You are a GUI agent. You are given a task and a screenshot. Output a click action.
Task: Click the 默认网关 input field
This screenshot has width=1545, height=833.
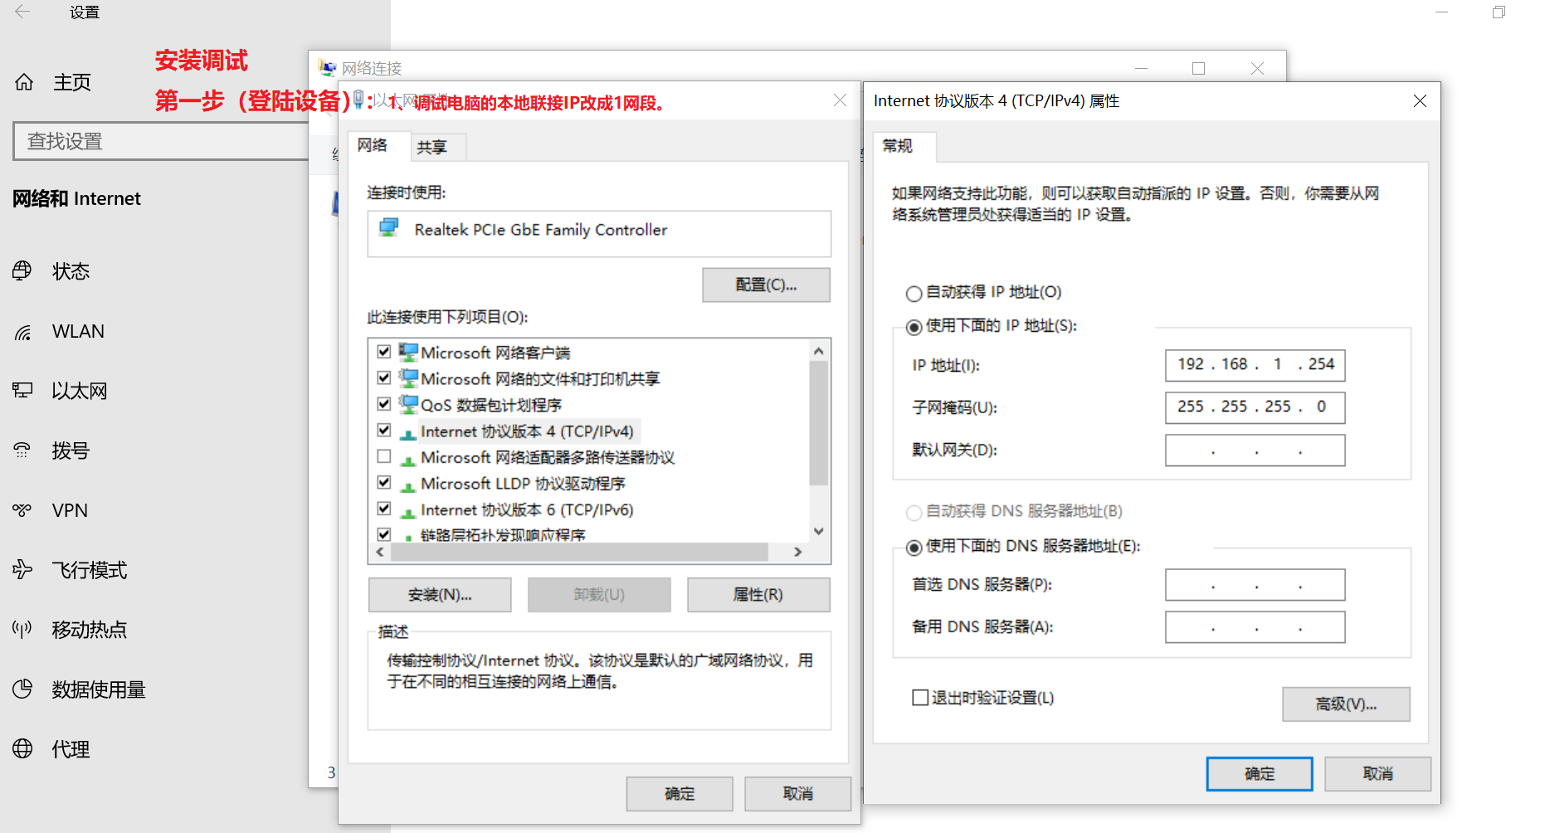[1255, 451]
